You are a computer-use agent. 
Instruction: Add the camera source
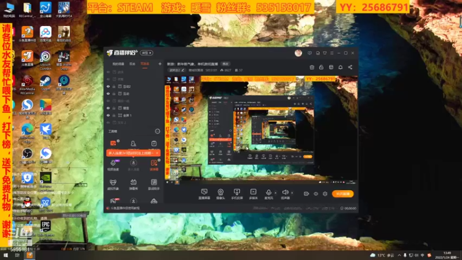(221, 194)
